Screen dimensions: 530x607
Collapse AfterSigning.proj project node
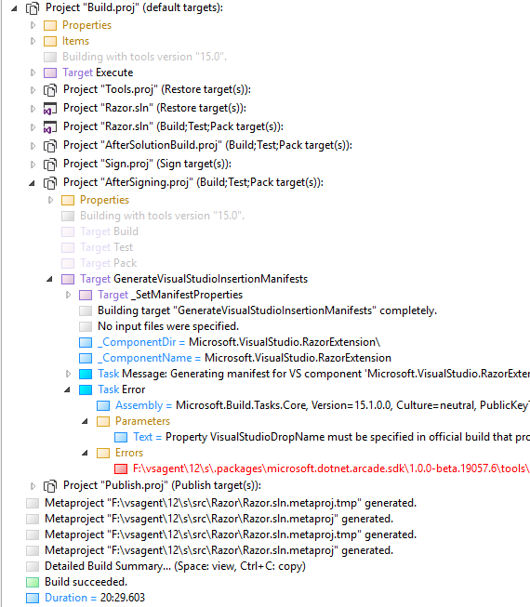click(x=33, y=183)
